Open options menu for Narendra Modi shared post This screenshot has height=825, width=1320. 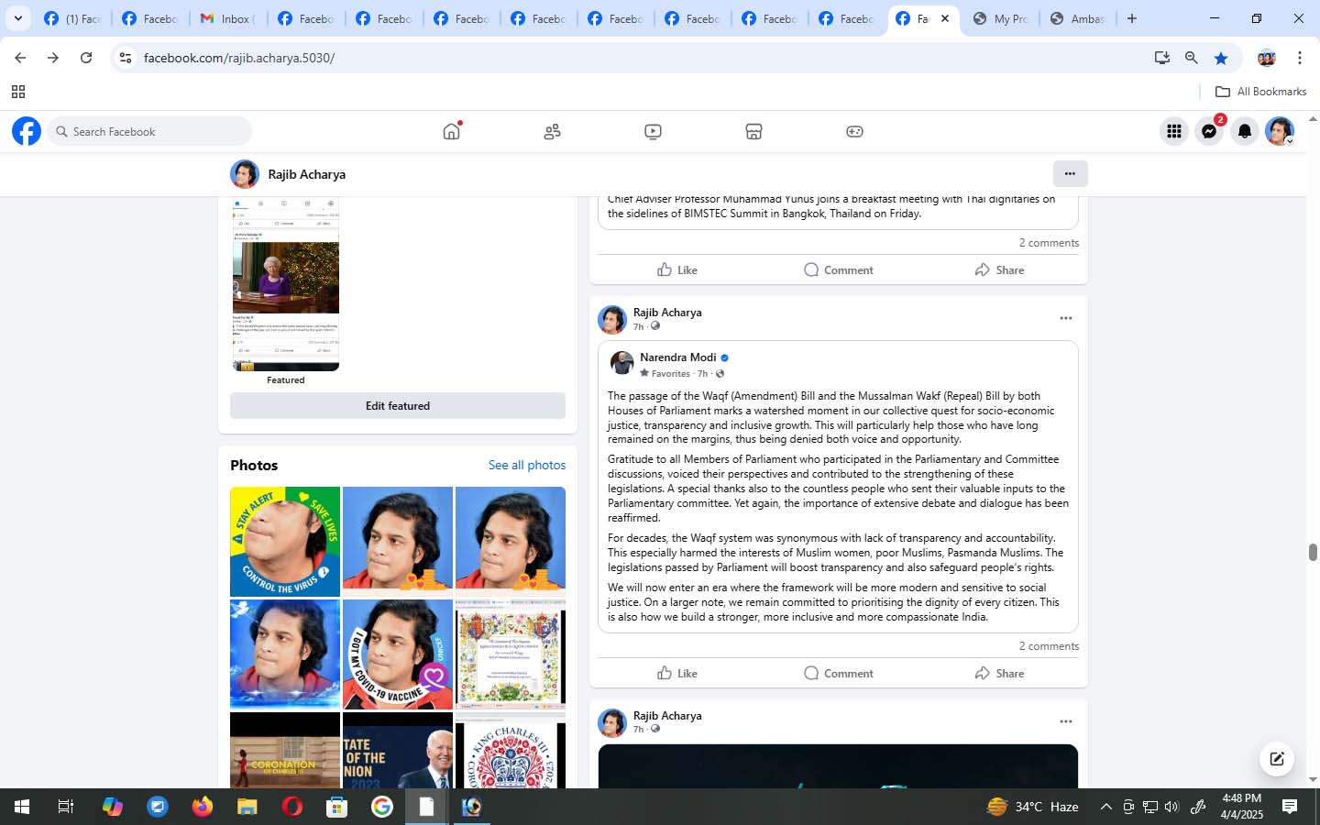[x=1065, y=318]
